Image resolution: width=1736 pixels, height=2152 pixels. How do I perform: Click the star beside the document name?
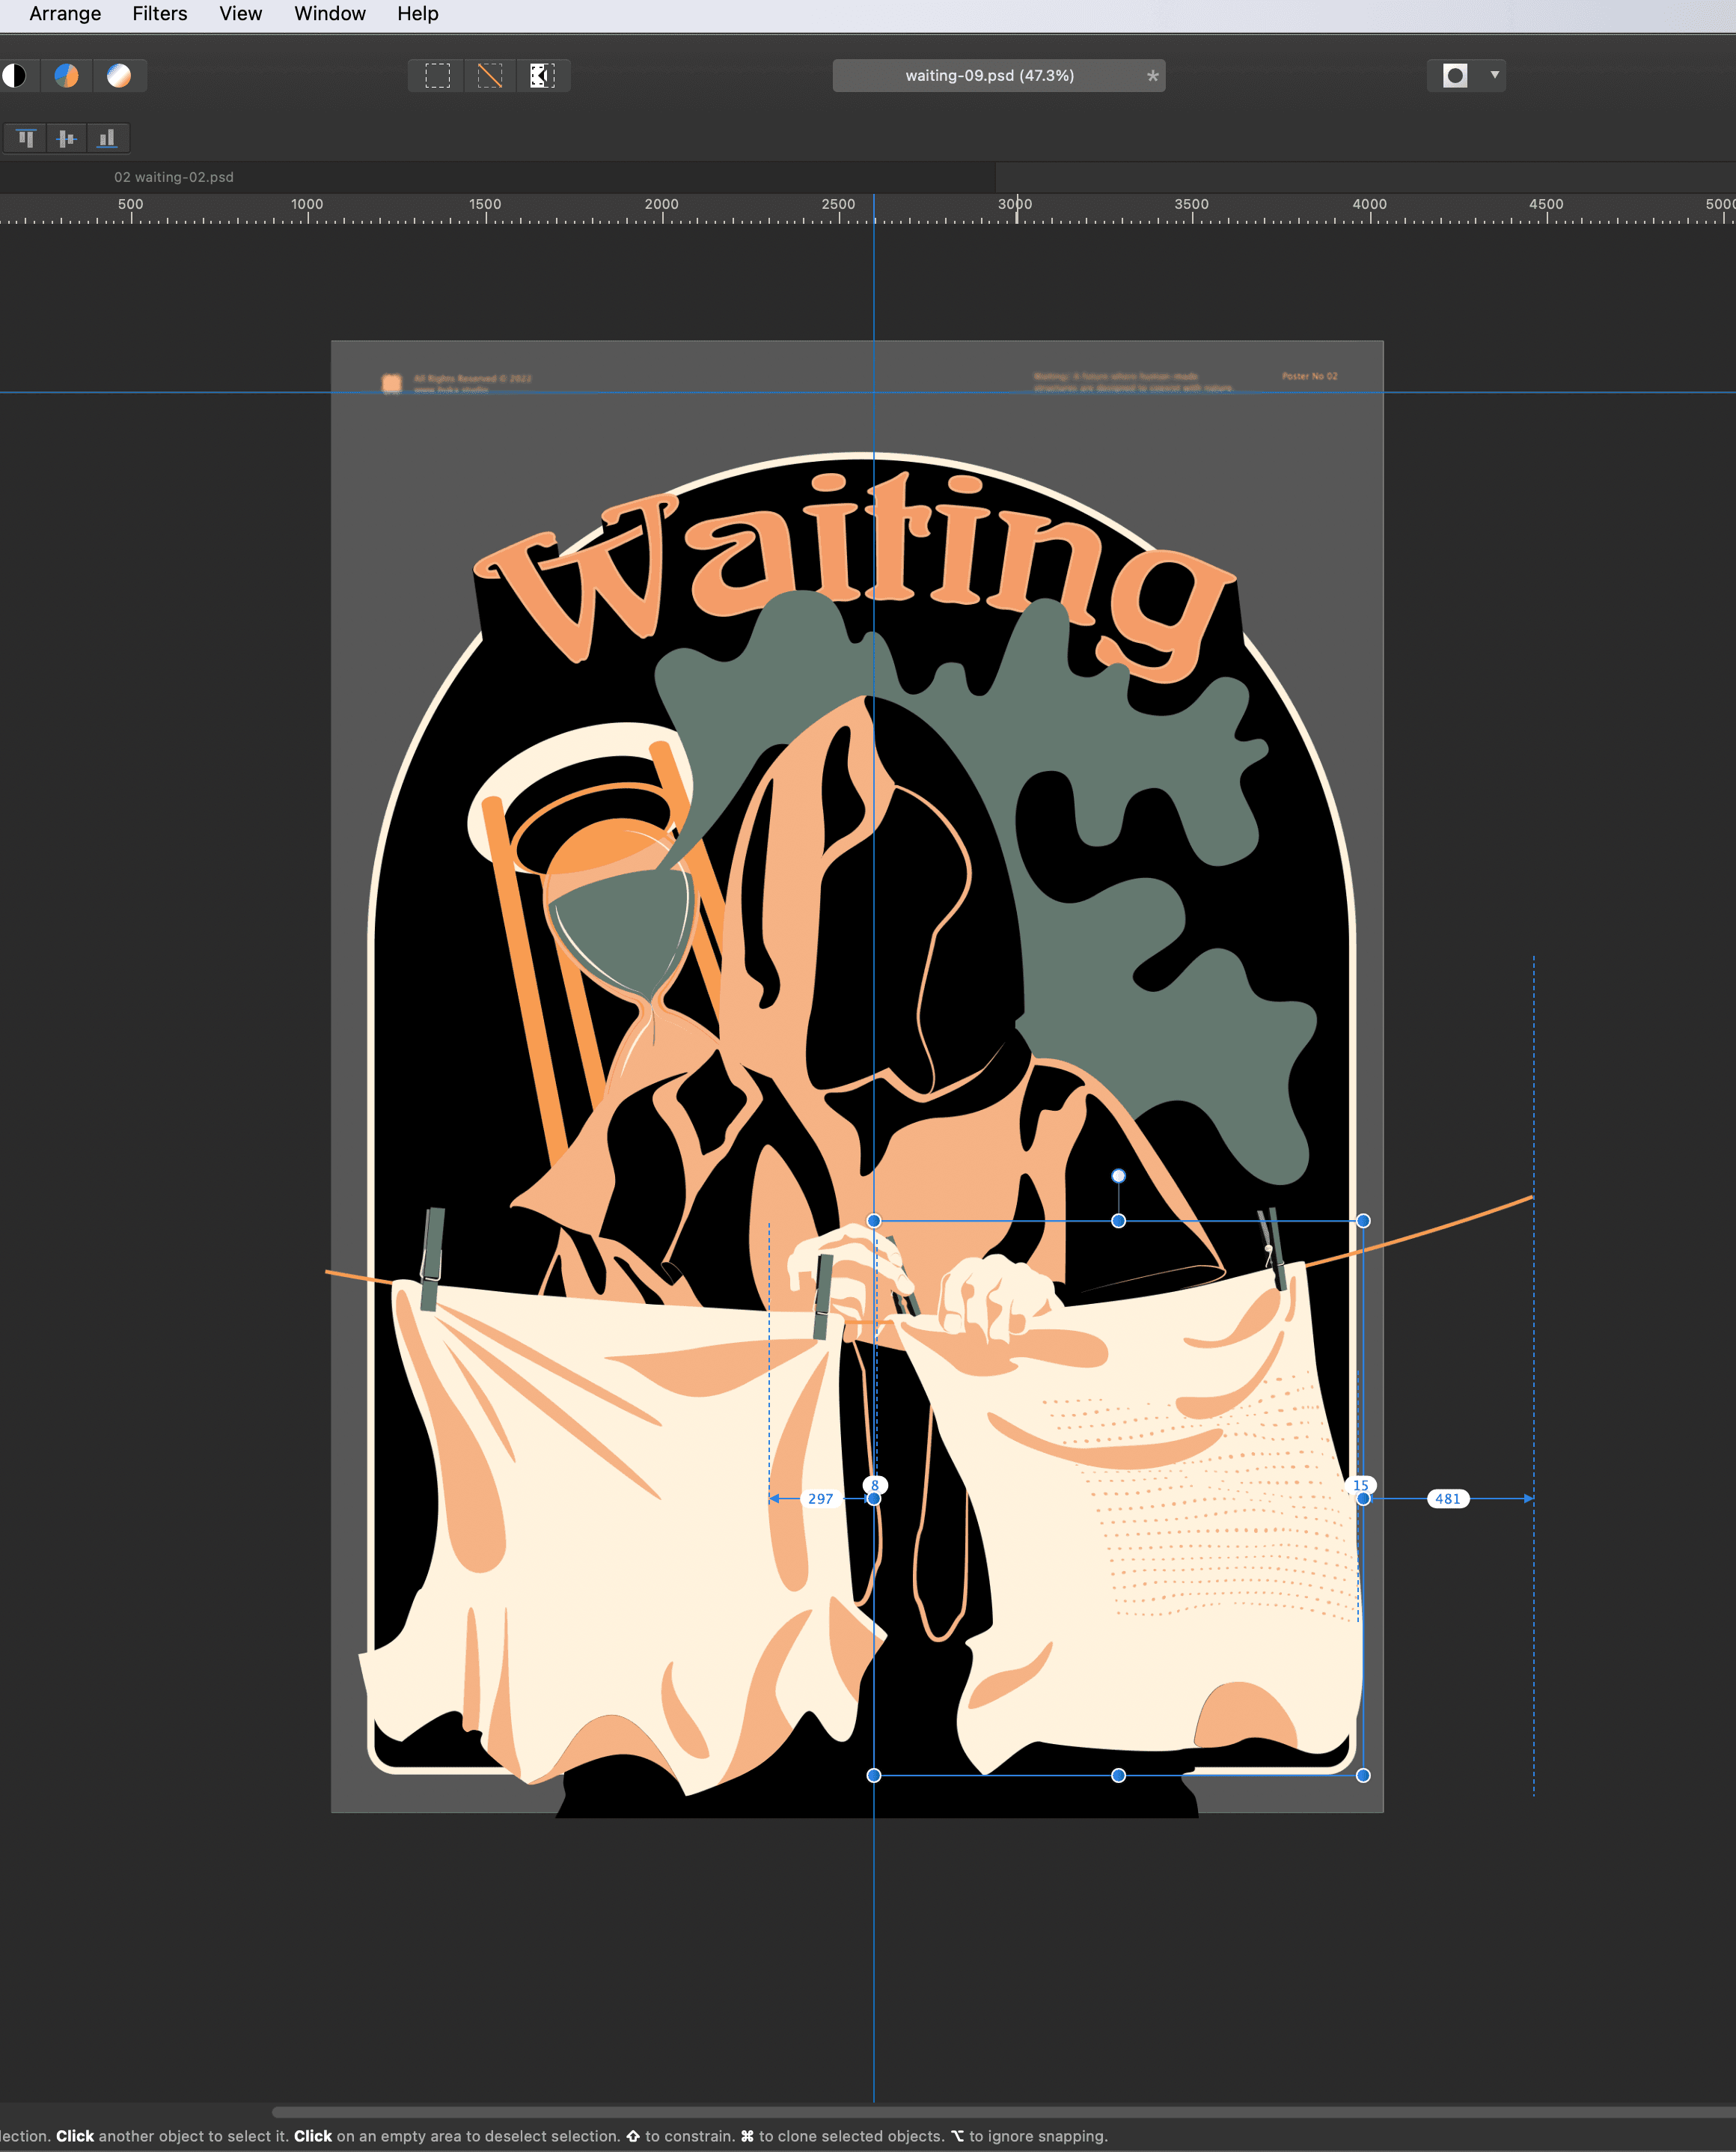pyautogui.click(x=1152, y=75)
